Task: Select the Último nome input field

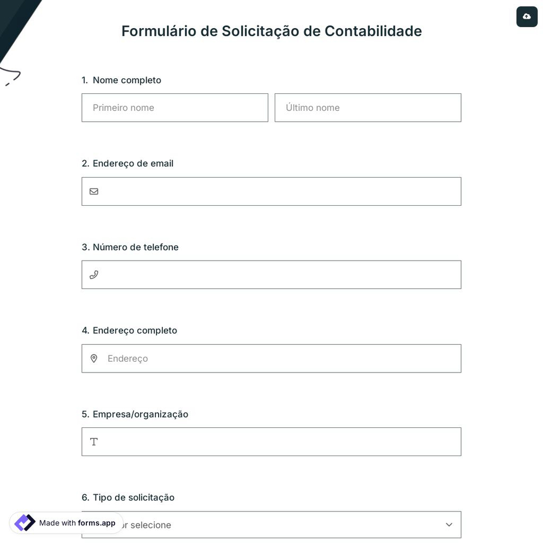Action: pyautogui.click(x=368, y=108)
